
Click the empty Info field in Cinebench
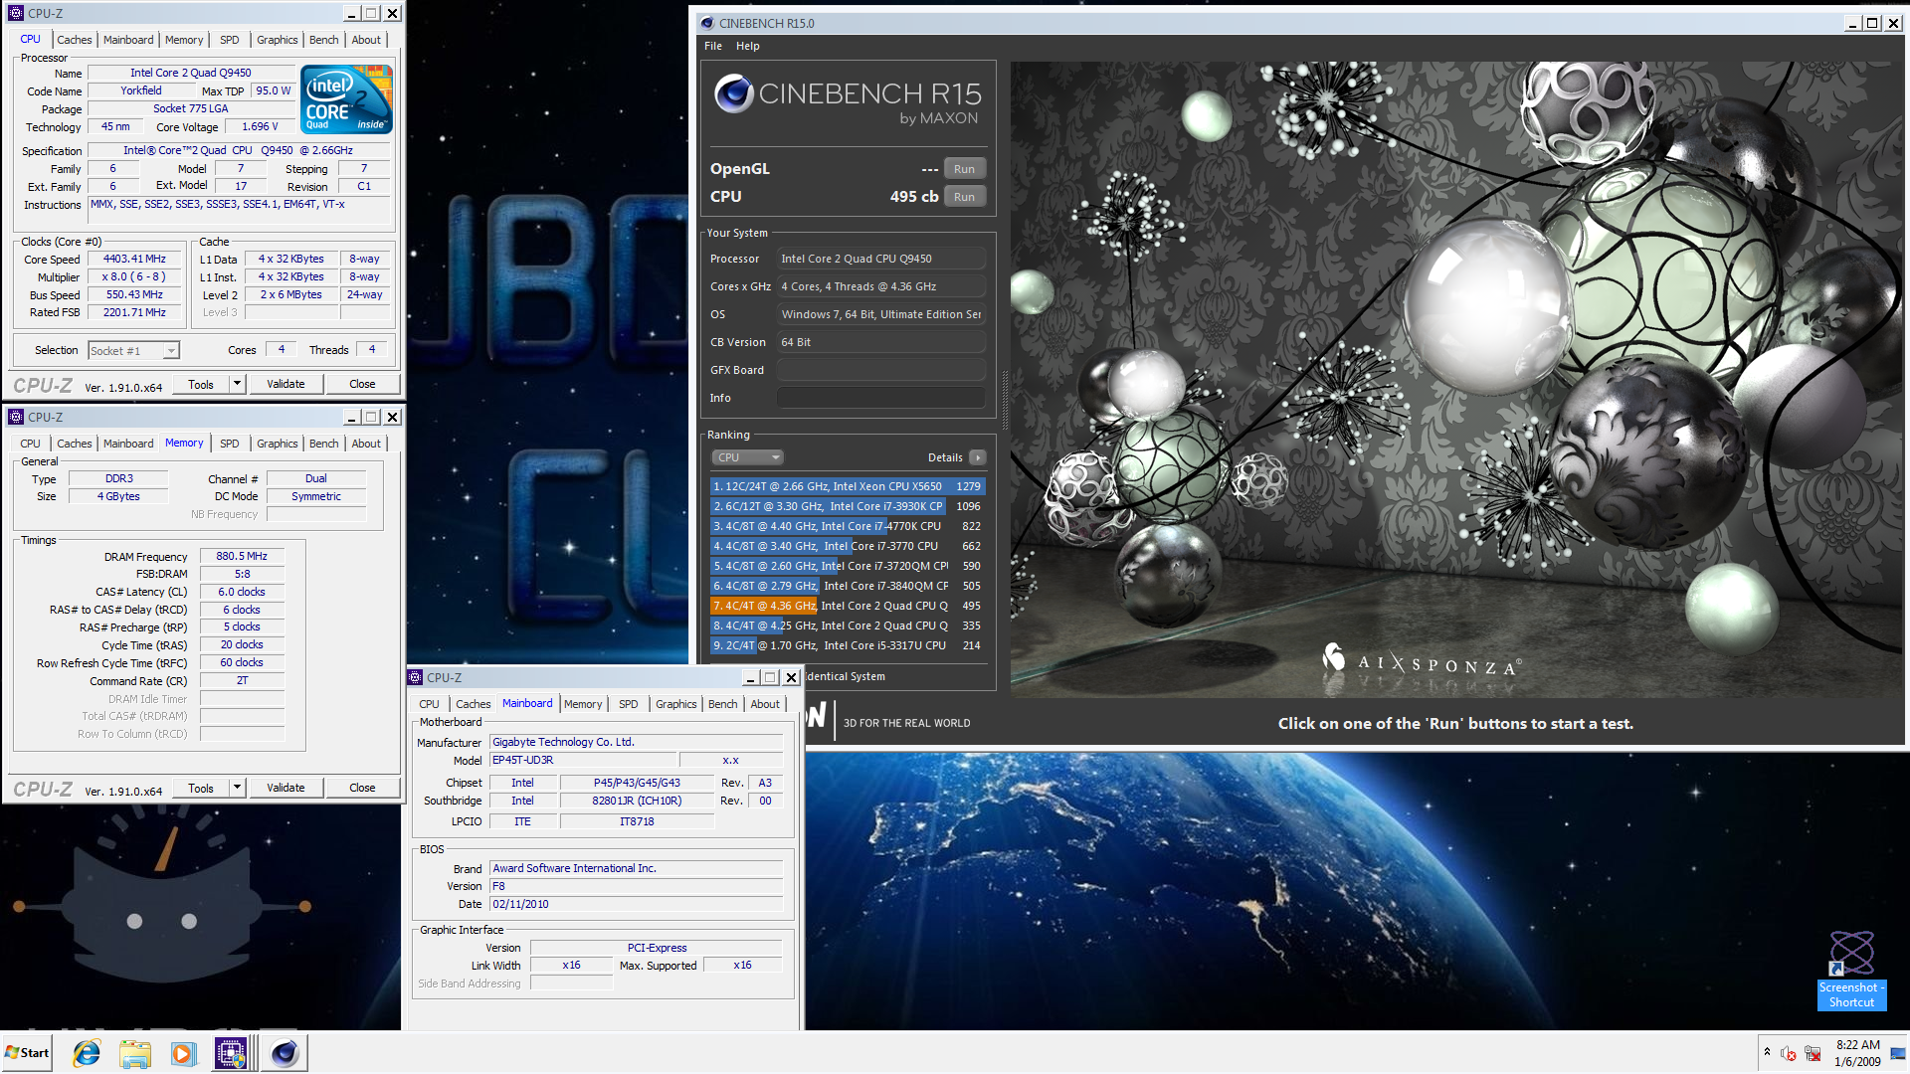click(880, 398)
